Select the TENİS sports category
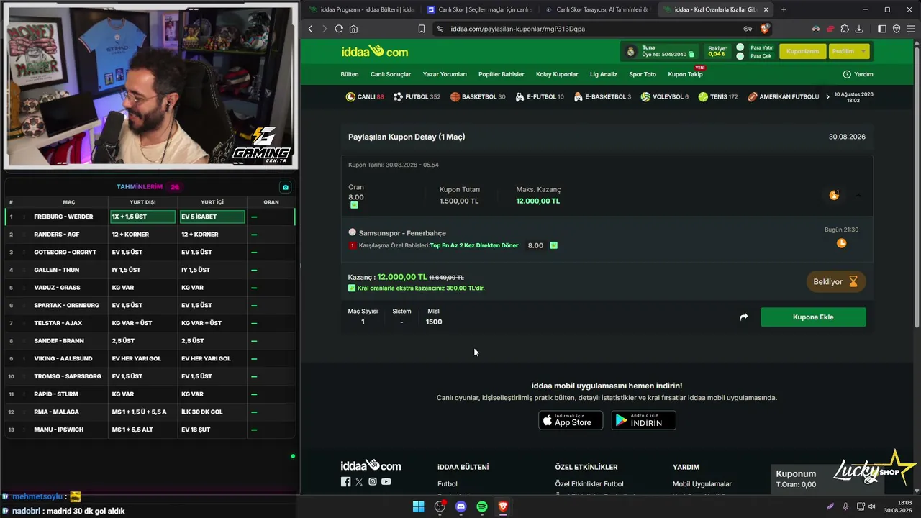Viewport: 921px width, 518px height. click(x=718, y=96)
